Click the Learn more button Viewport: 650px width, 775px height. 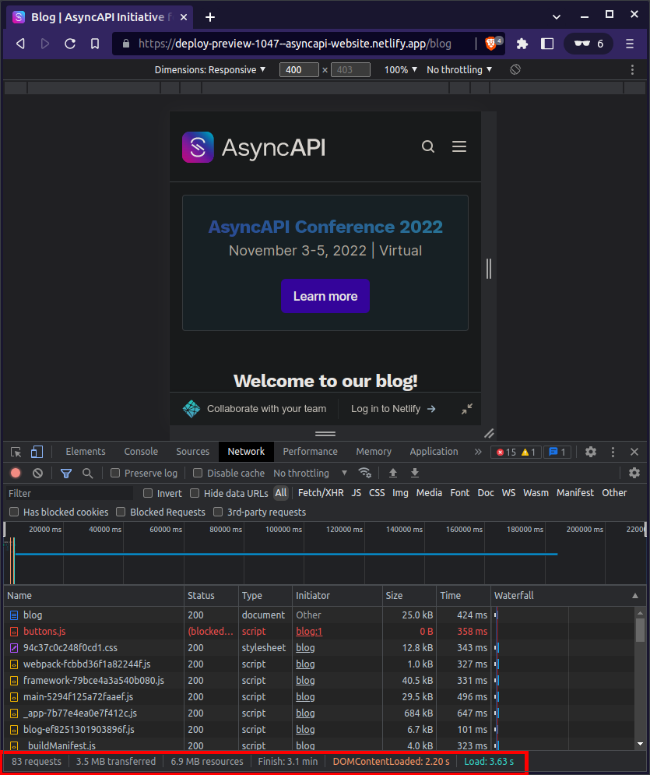pos(325,295)
